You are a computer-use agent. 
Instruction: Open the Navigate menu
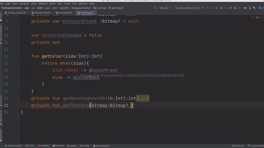(24, 4)
